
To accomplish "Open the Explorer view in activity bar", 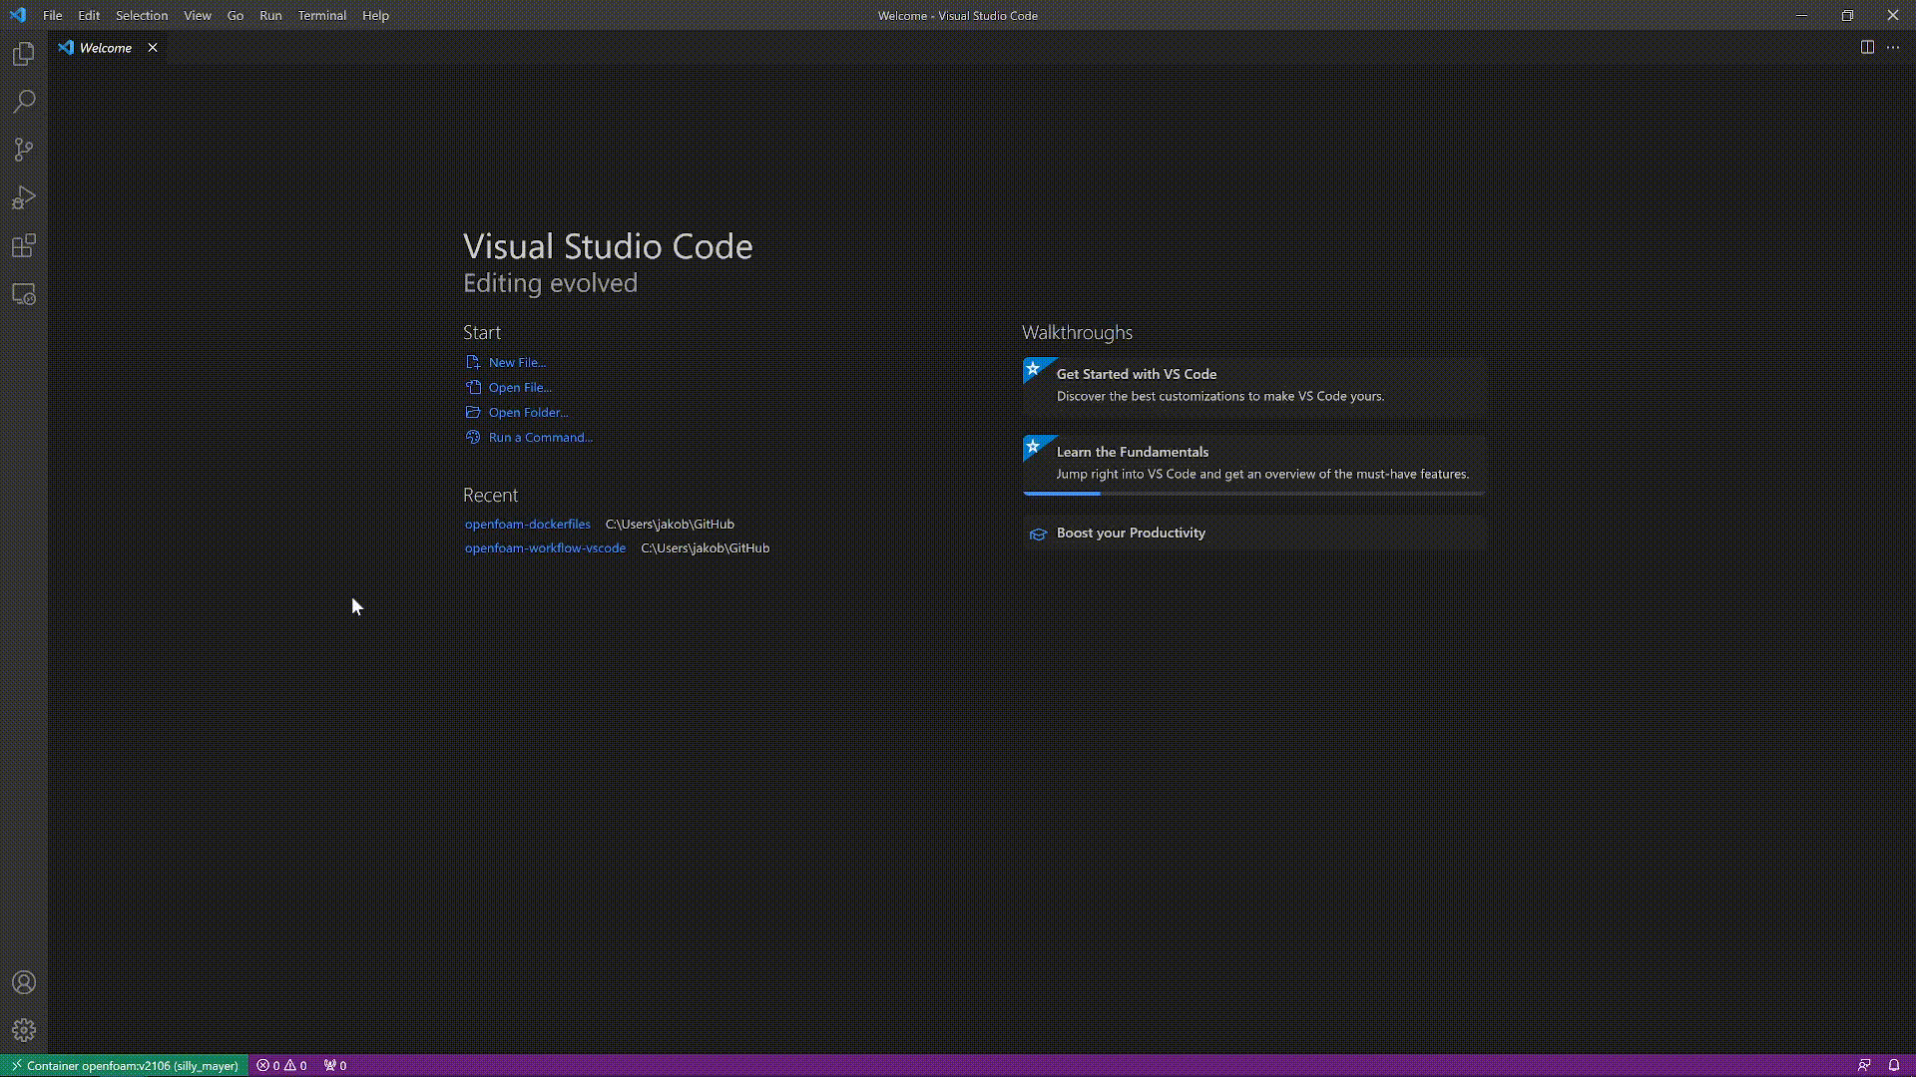I will tap(24, 54).
